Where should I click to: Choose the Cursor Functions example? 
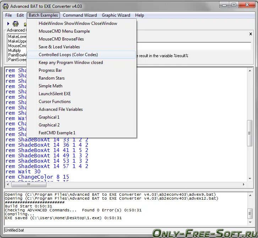pos(82,102)
